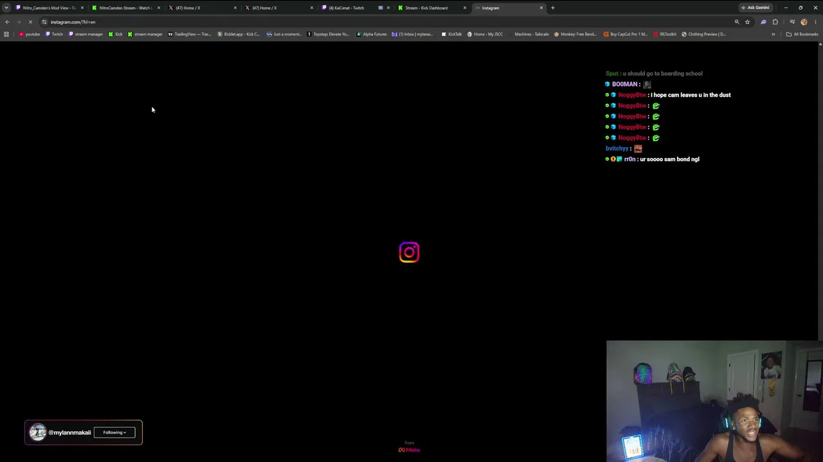This screenshot has height=462, width=823.
Task: Click the zoom magnifier icon in the address bar
Action: point(737,22)
